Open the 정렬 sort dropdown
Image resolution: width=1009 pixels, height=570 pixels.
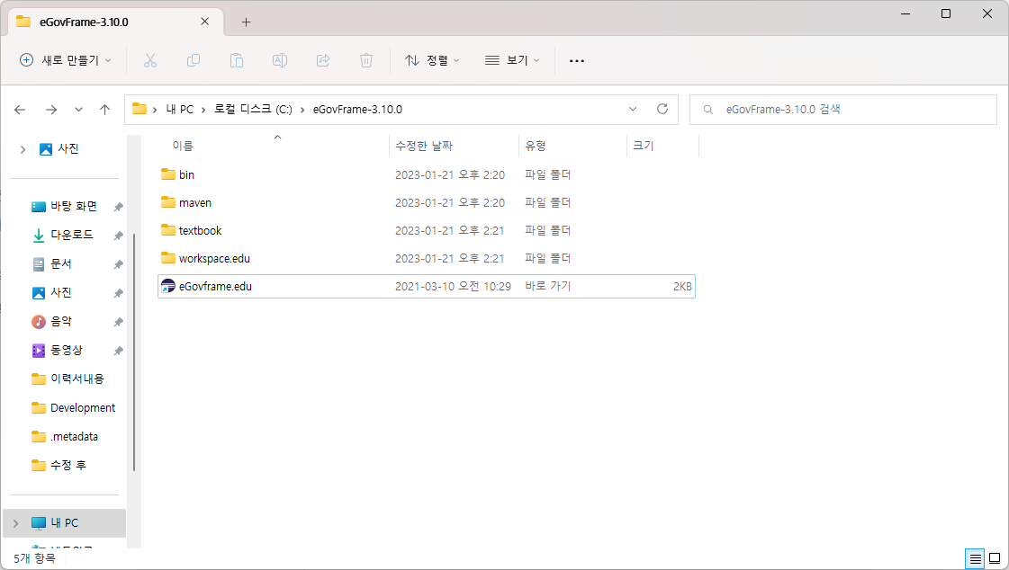click(x=432, y=60)
